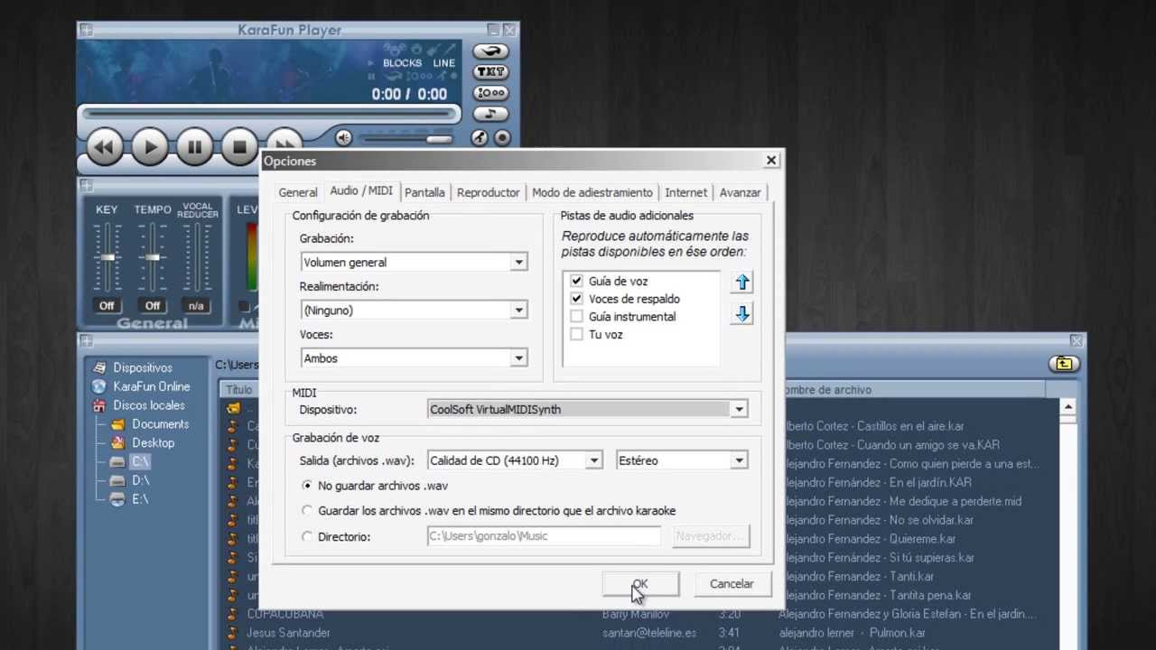
Task: Move the track down with the blue down arrow
Action: click(741, 314)
